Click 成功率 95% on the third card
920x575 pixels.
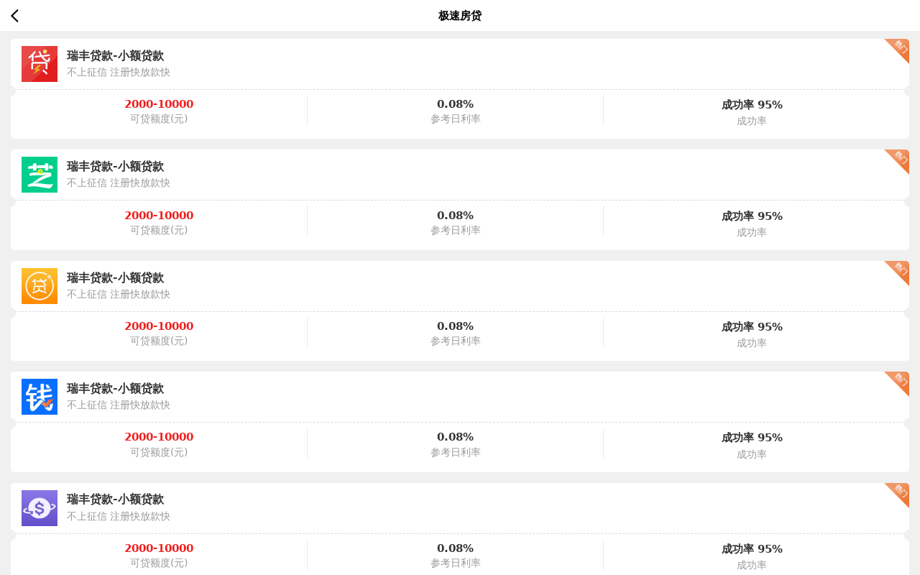(751, 326)
